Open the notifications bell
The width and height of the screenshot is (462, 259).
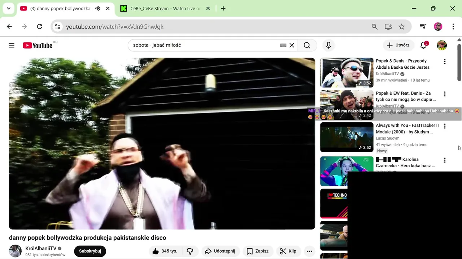point(424,45)
